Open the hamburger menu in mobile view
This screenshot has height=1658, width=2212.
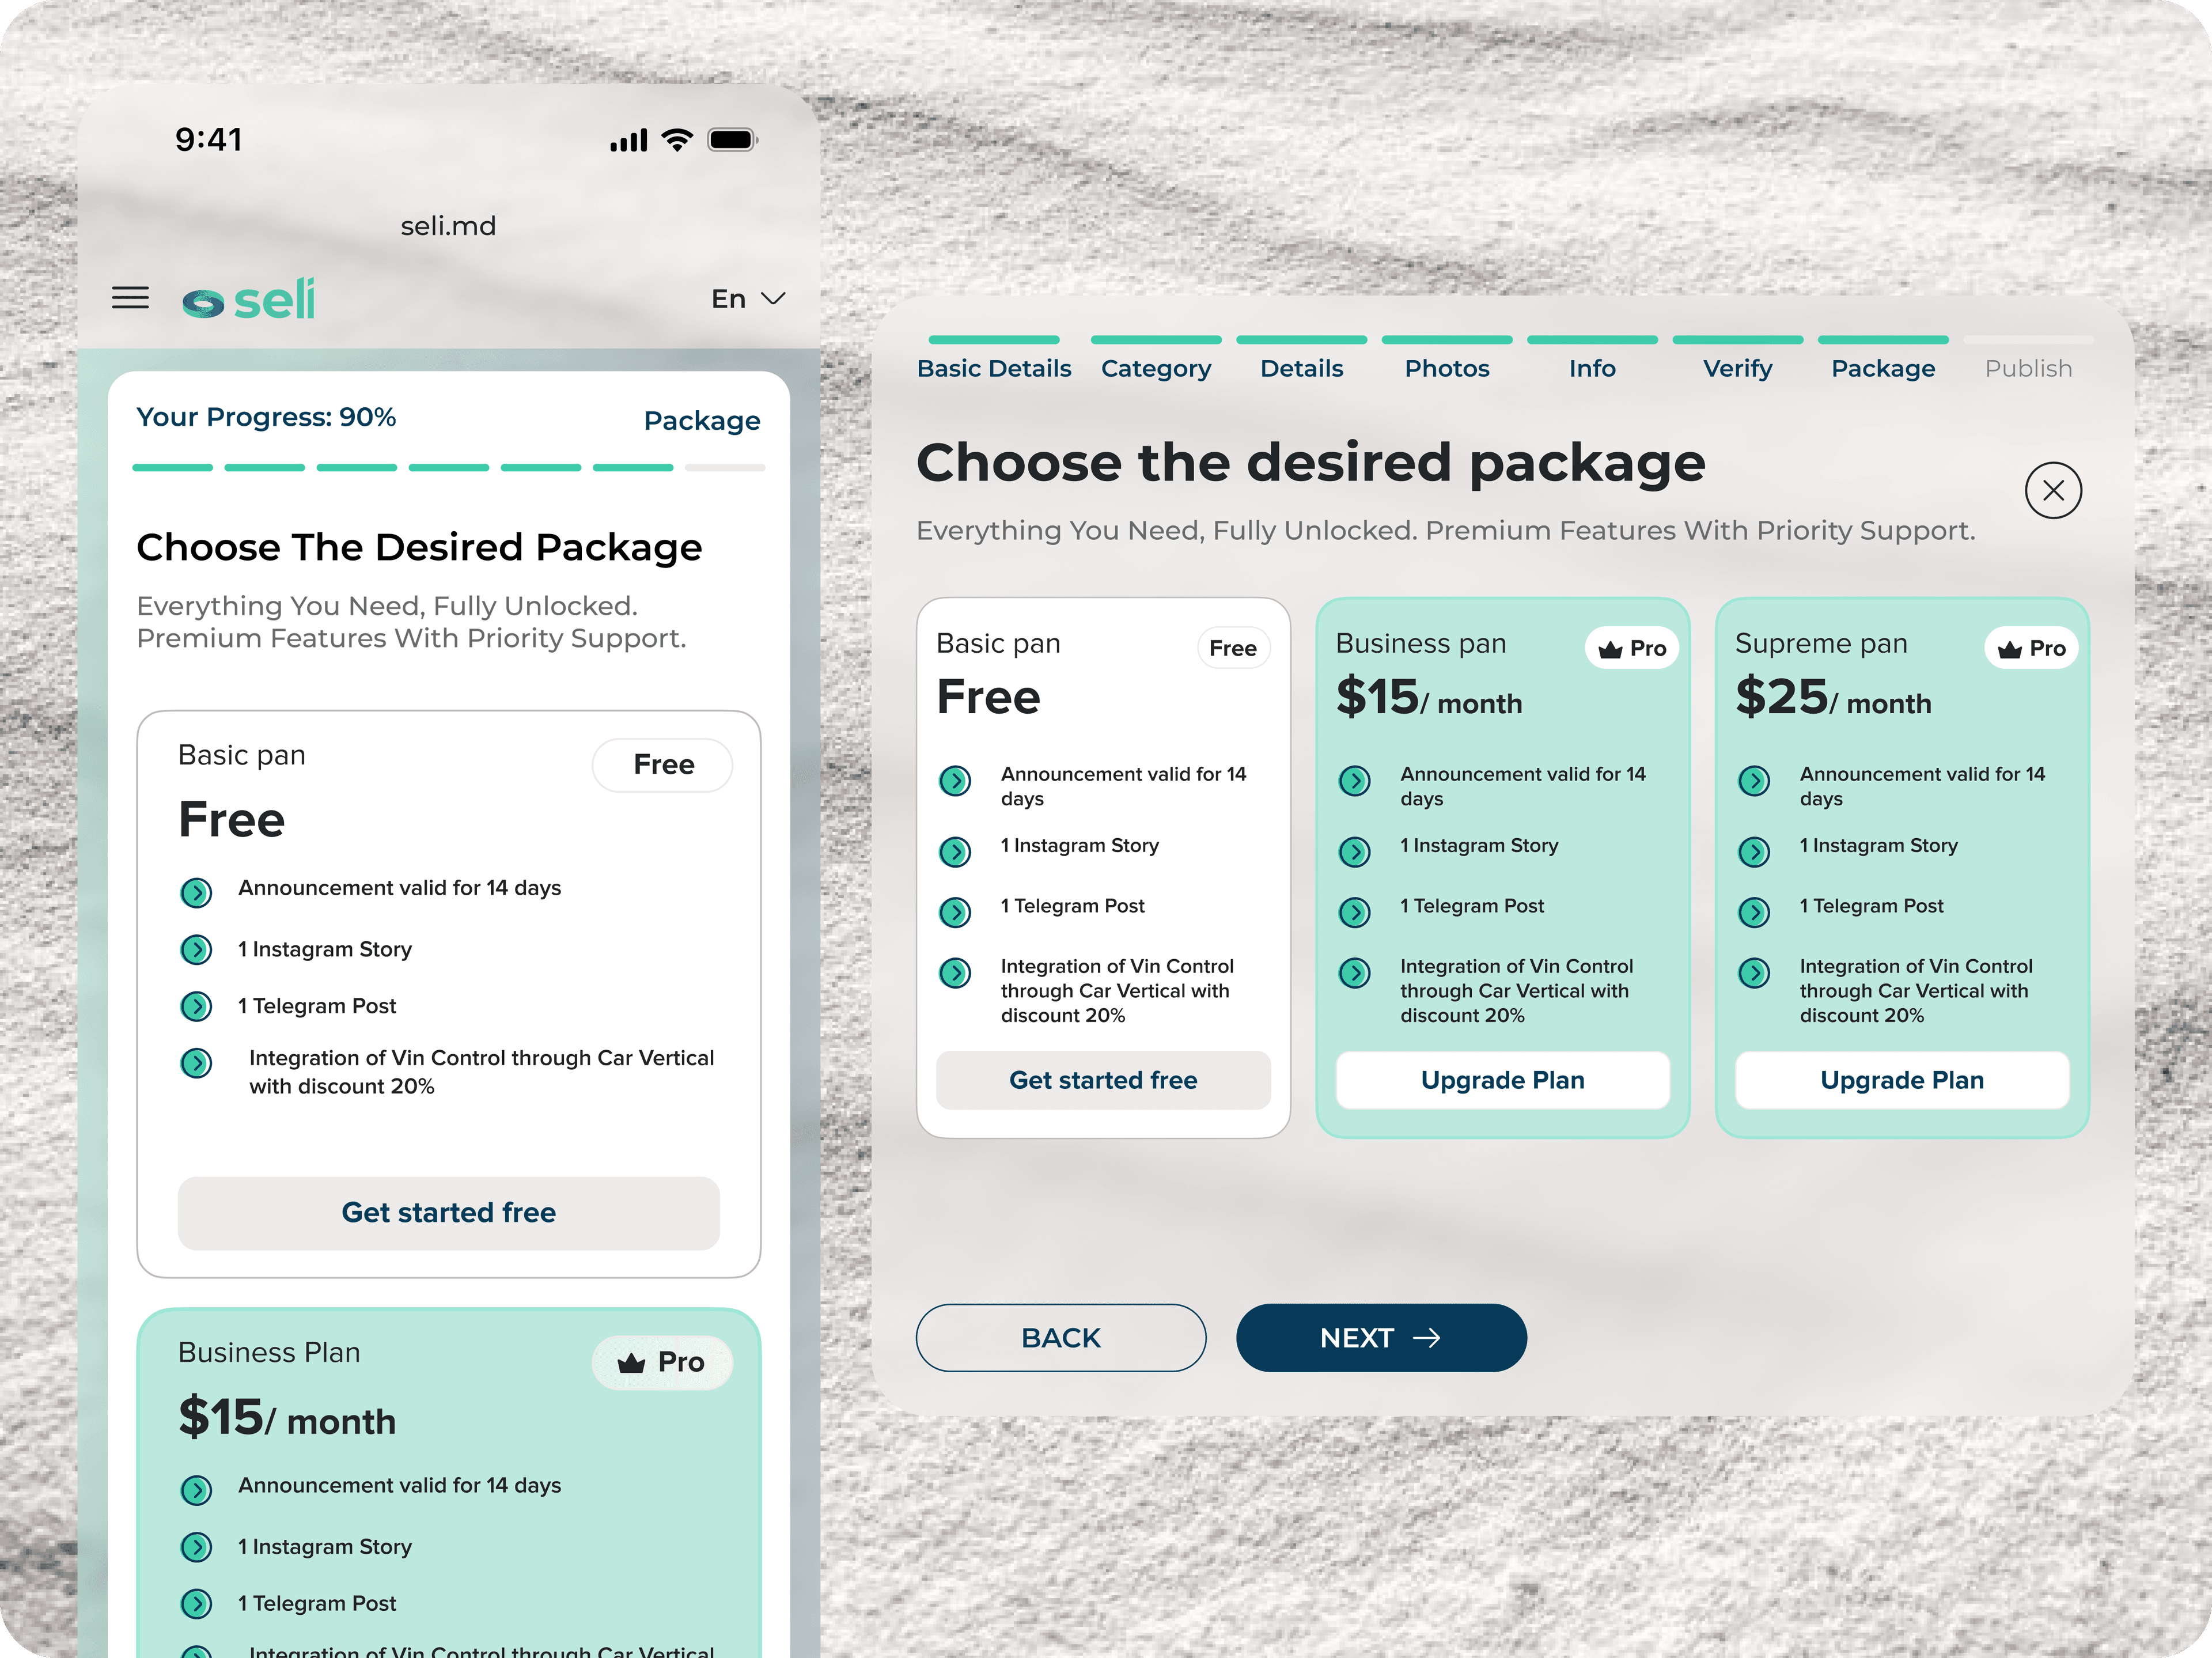130,298
